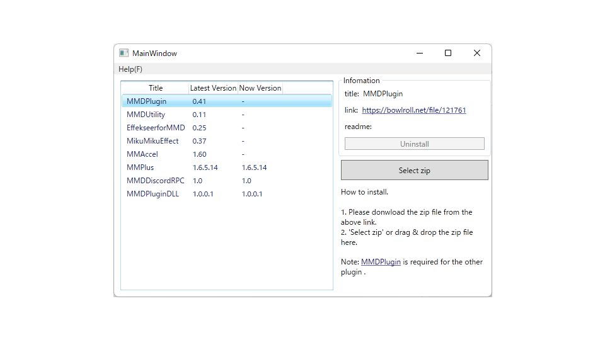The height and width of the screenshot is (340, 605).
Task: Click the Uninstall button
Action: click(415, 144)
